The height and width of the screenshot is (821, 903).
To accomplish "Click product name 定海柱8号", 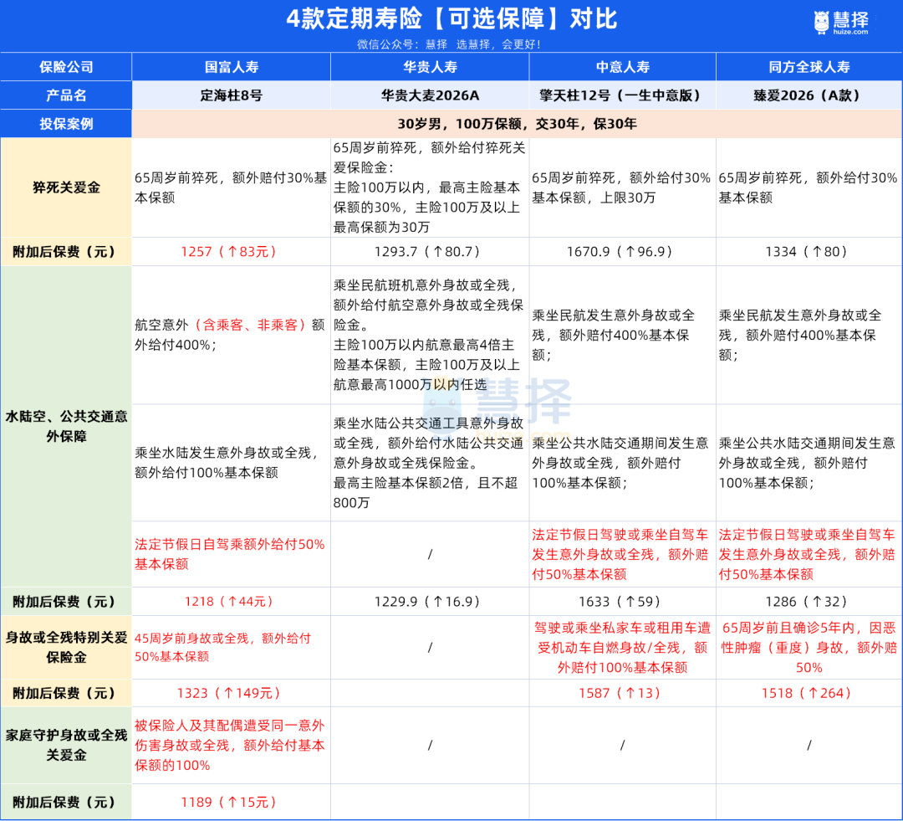I will (232, 95).
